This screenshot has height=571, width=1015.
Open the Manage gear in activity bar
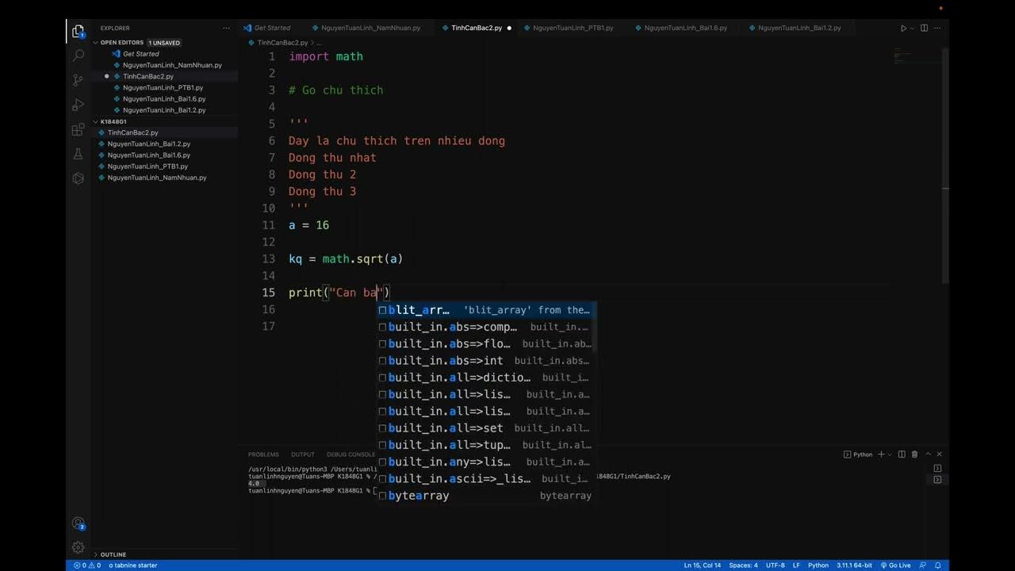click(x=78, y=547)
